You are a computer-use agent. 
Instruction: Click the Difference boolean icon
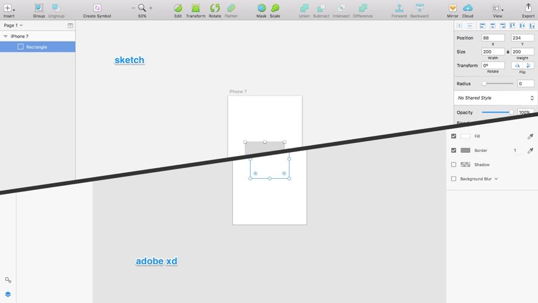363,8
